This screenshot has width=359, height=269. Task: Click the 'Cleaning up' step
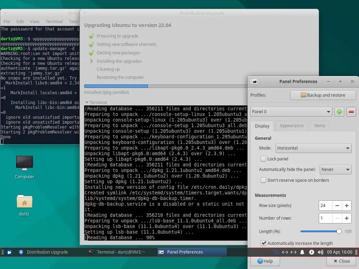tap(108, 69)
